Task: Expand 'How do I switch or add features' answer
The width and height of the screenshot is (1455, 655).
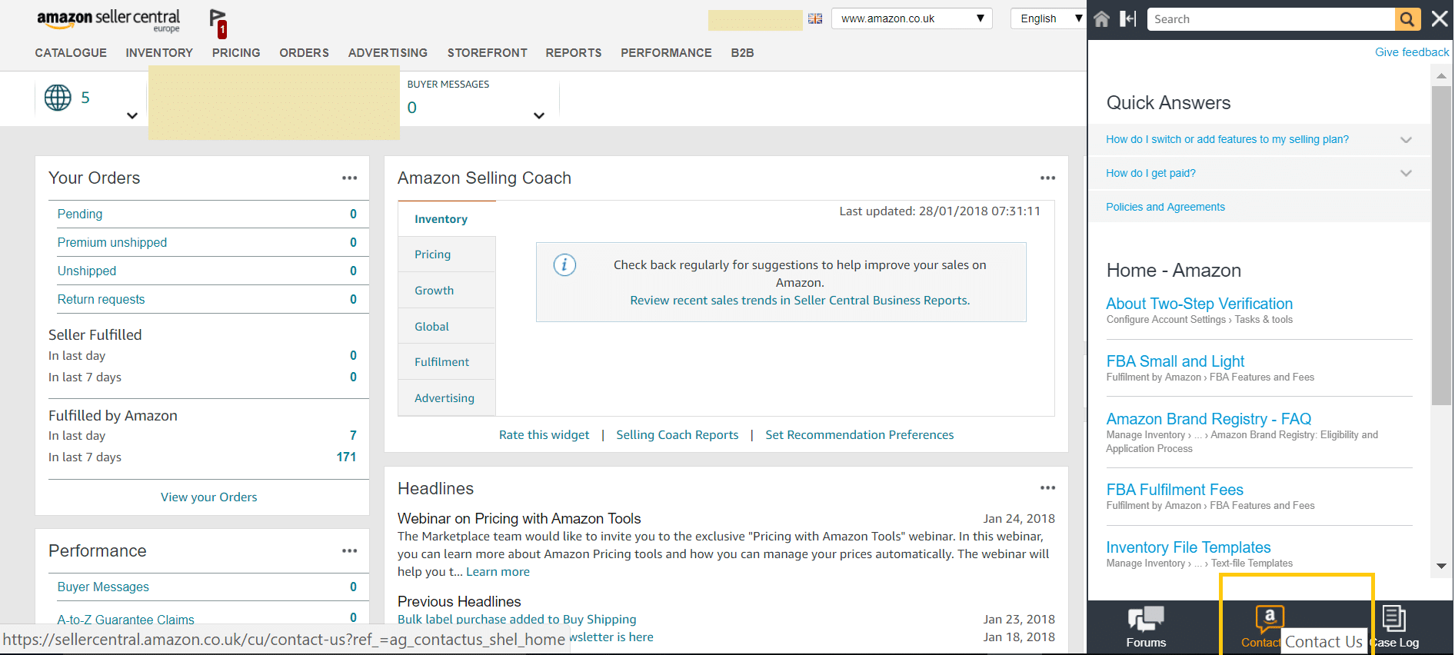Action: tap(1406, 140)
